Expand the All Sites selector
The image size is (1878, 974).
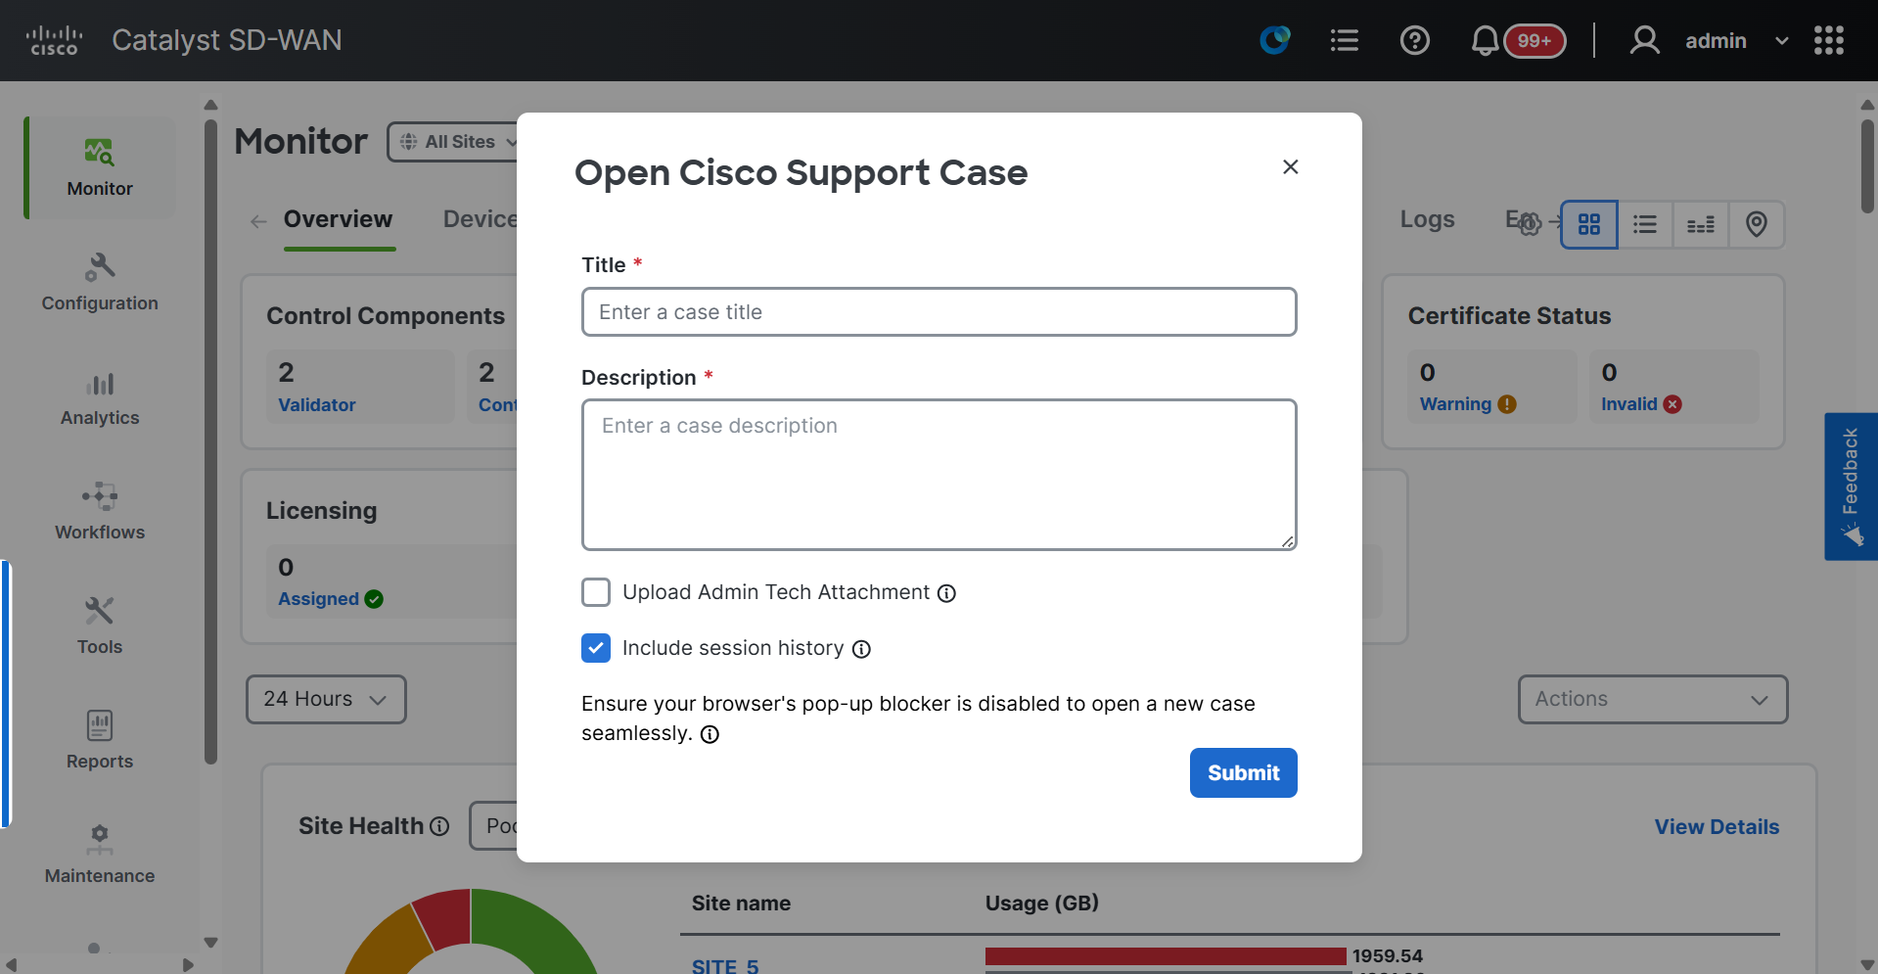click(458, 141)
